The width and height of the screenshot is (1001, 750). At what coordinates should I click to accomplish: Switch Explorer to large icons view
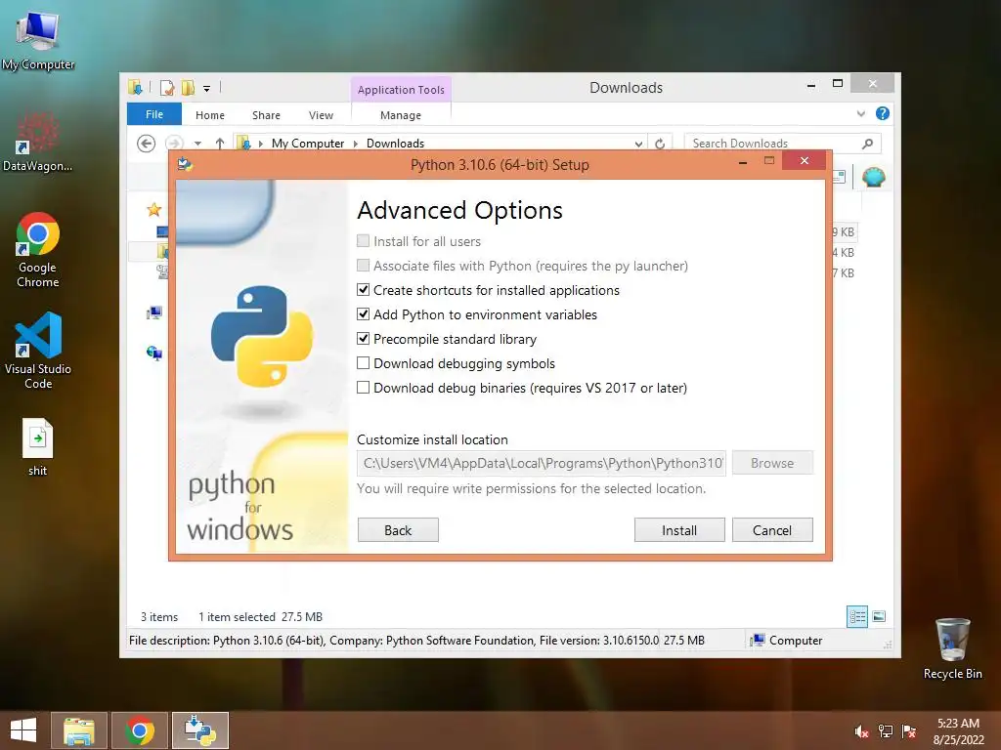(x=879, y=616)
